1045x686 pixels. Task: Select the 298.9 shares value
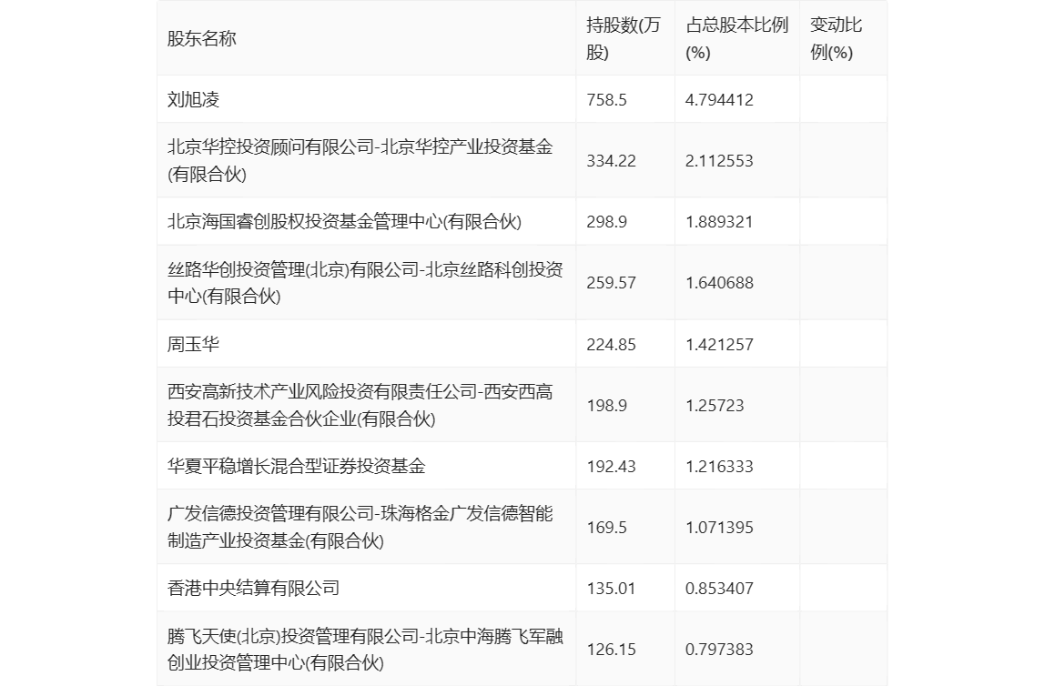(x=606, y=222)
